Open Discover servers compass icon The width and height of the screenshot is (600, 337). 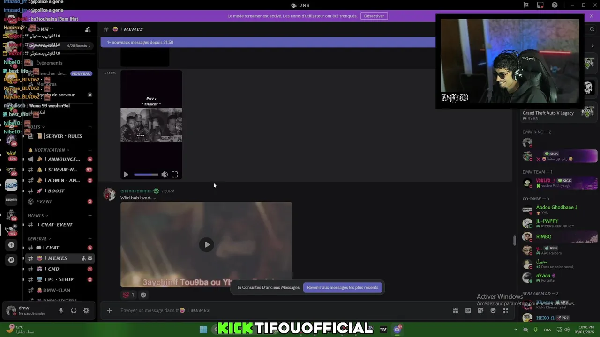pyautogui.click(x=11, y=260)
